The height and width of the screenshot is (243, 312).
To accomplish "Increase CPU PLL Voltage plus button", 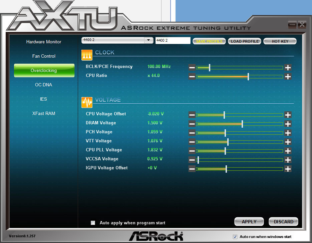I will pos(288,151).
